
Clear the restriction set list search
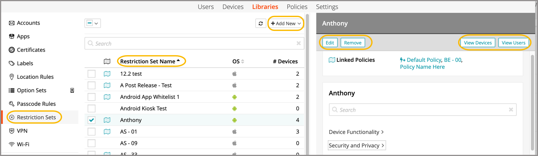pyautogui.click(x=298, y=44)
